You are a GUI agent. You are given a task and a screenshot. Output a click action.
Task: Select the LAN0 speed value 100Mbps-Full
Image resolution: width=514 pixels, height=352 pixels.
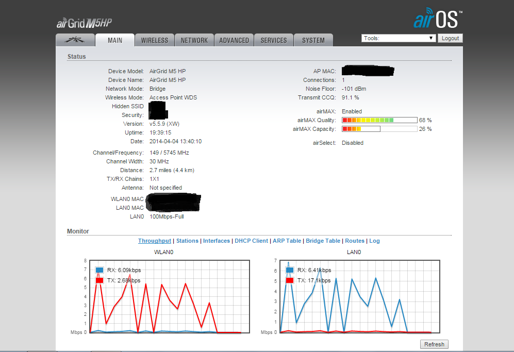pos(167,216)
